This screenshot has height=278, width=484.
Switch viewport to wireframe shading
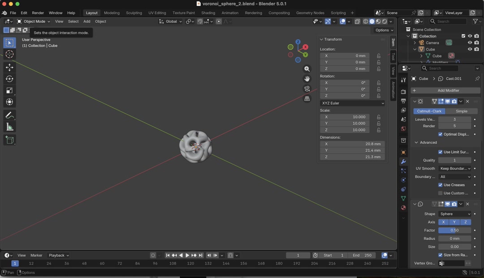click(x=366, y=21)
